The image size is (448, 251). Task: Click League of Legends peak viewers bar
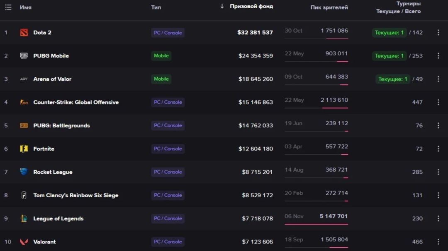pyautogui.click(x=316, y=224)
